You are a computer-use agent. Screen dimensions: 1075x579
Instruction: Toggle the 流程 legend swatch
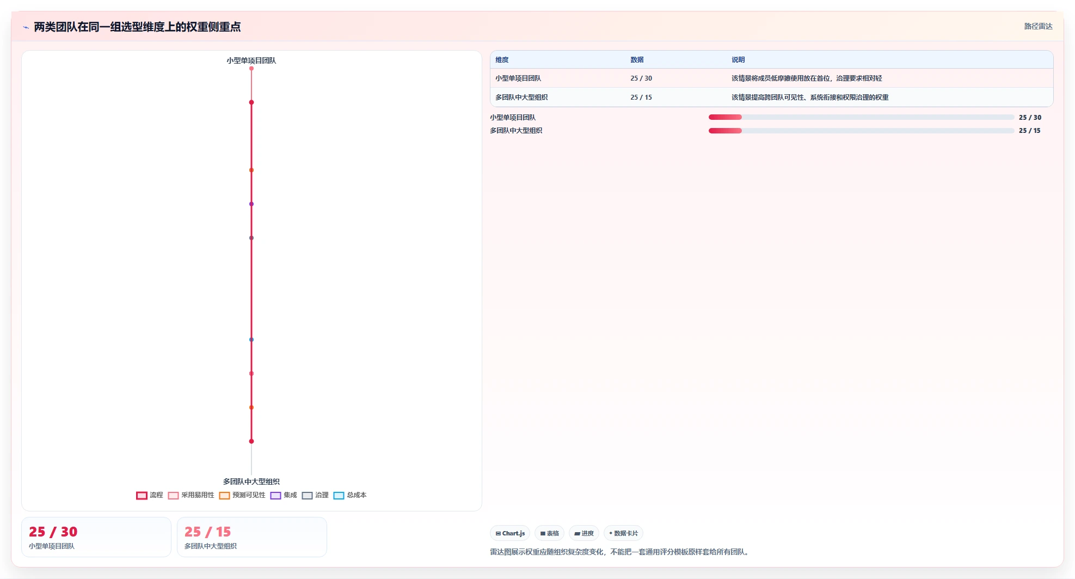142,495
